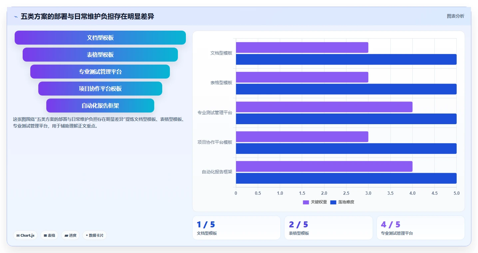Screen dimensions: 478x253
Task: Click the 2.5 x-axis tick label
Action: 346,193
